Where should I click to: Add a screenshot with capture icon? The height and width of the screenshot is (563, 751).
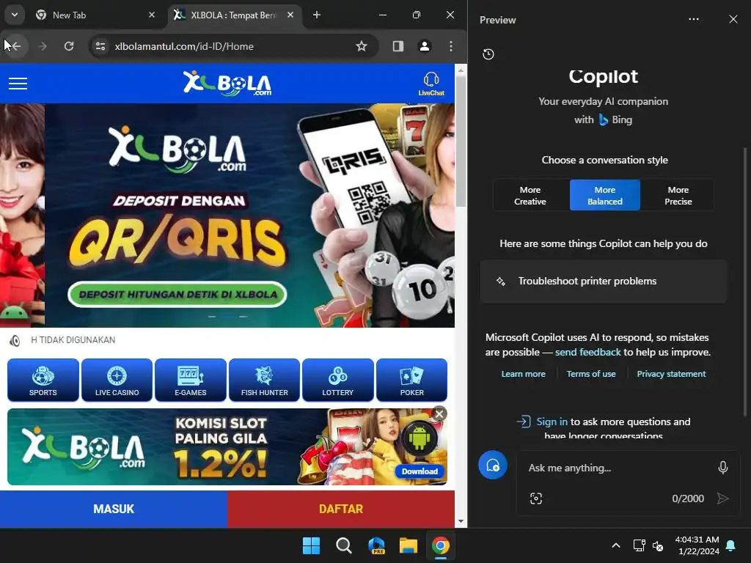[x=536, y=498]
